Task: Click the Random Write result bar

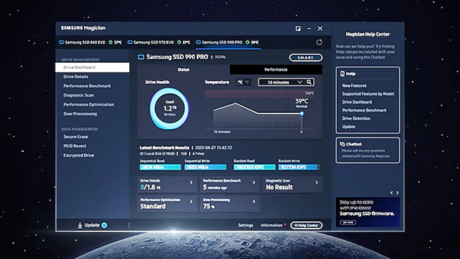Action: [x=298, y=167]
